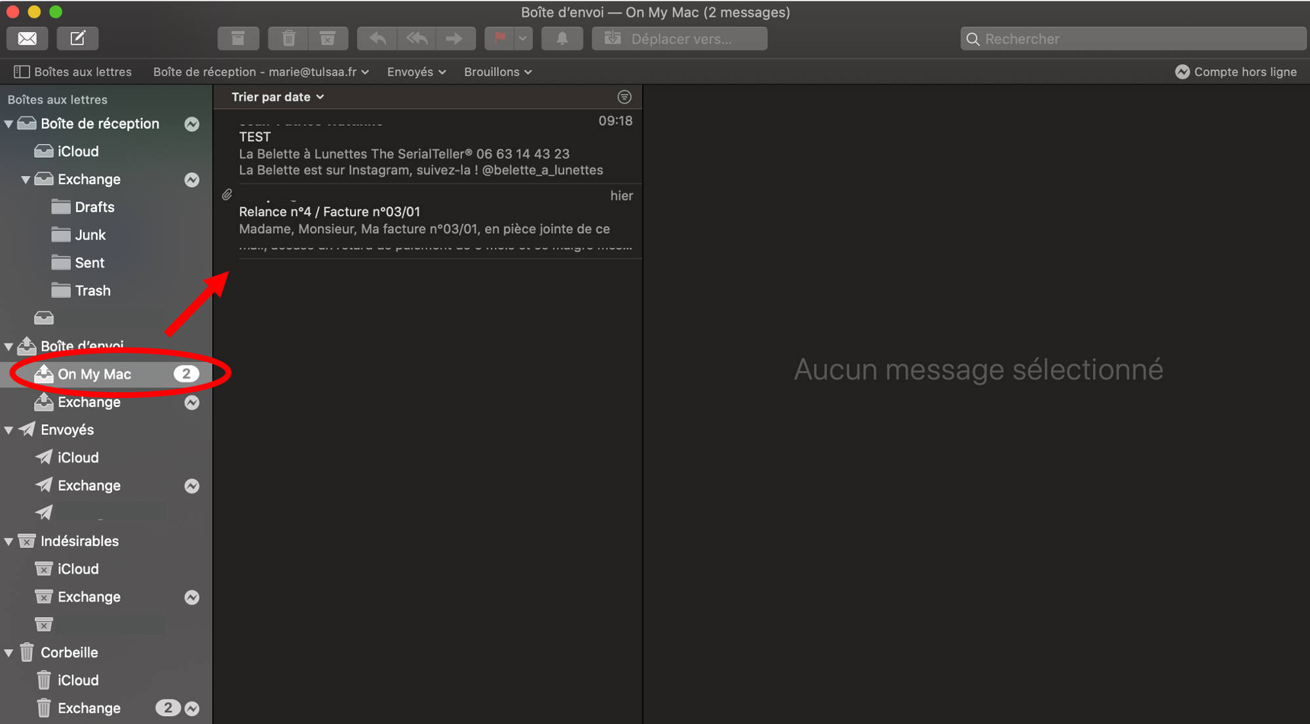Screen dimensions: 1310x724
Task: Open the Brouillons favorites bar menu
Action: pos(497,72)
